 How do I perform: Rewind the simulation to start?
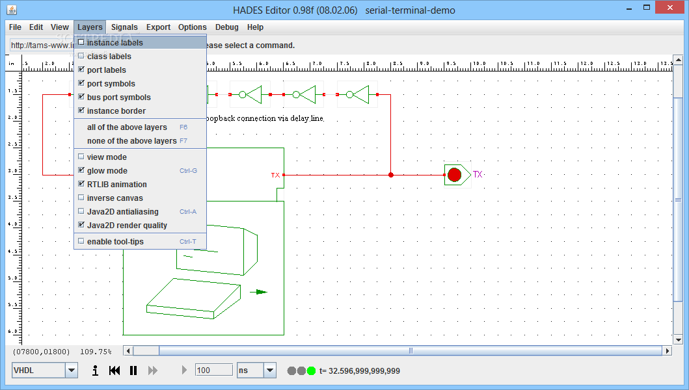tap(115, 370)
